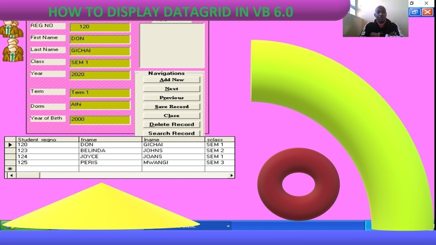Select grid cell with regno 120
This screenshot has height=245, width=436.
(47, 145)
